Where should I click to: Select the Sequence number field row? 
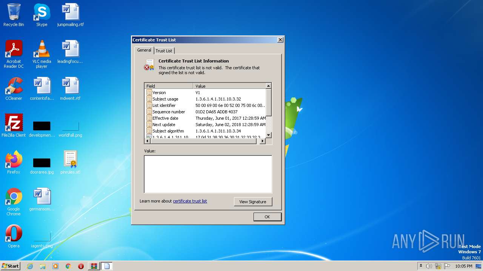point(205,112)
